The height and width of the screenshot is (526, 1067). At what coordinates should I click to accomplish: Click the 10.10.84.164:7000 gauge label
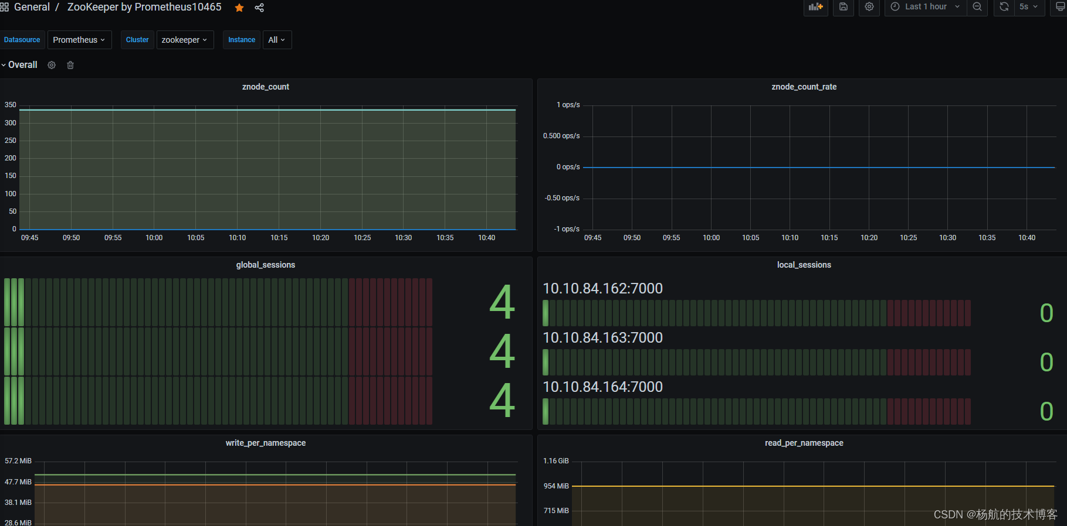click(602, 387)
